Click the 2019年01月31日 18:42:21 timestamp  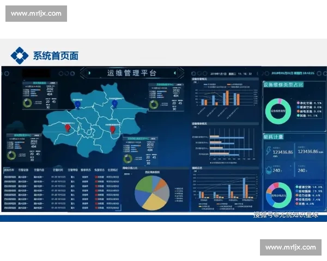[293, 73]
